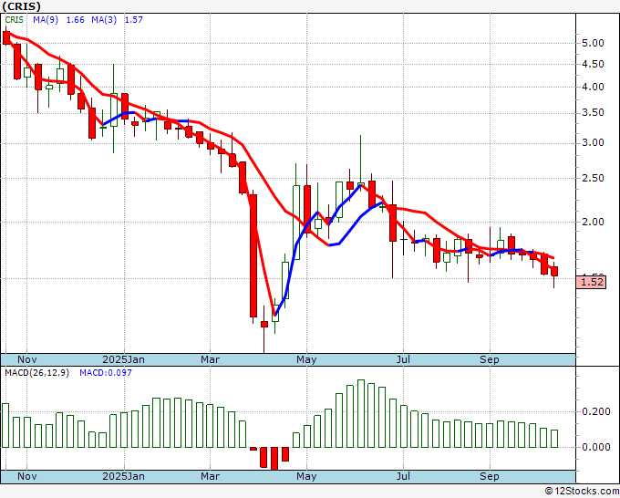
Task: Click the 4.00 price axis label
Action: point(594,87)
